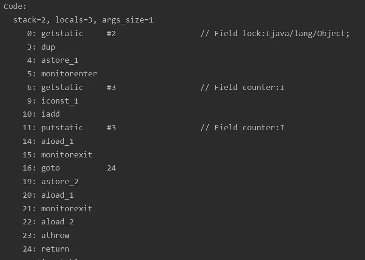The width and height of the screenshot is (365, 260).
Task: Click the getstatic instruction at offset 6
Action: tap(62, 87)
